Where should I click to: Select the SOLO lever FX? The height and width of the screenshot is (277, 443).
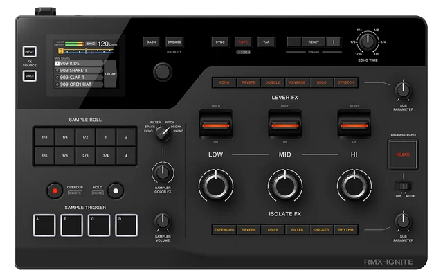[321, 82]
